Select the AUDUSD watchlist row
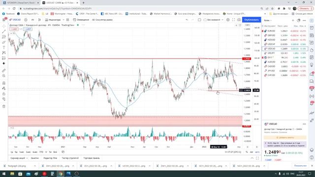This screenshot has width=315, height=177. click(284, 62)
